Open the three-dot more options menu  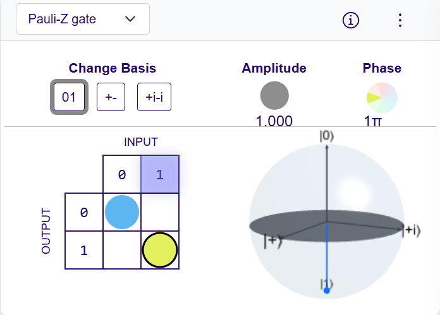click(400, 20)
